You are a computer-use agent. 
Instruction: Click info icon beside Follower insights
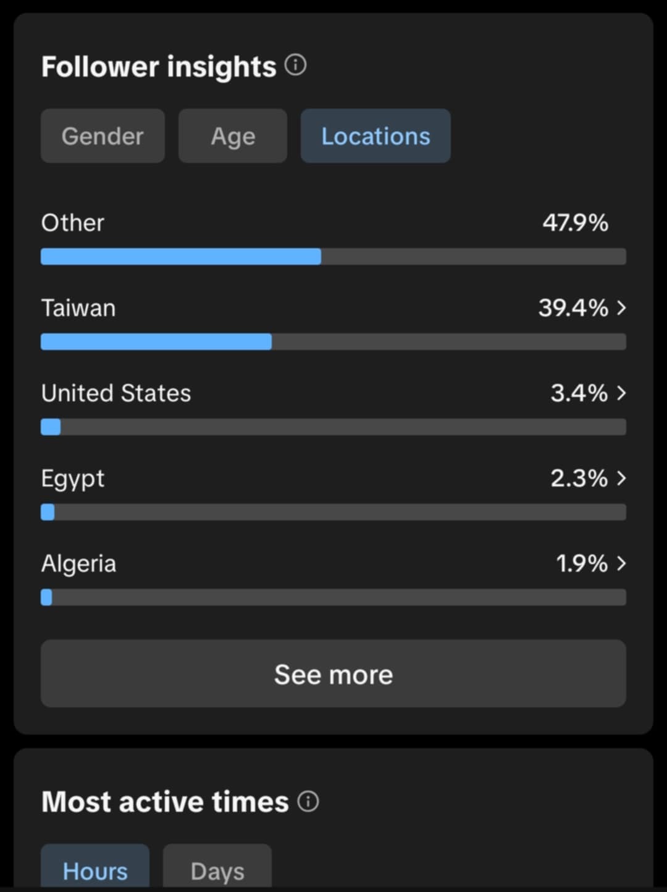[295, 65]
